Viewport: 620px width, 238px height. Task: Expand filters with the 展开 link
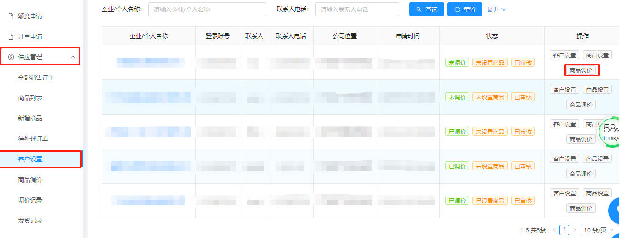[497, 9]
